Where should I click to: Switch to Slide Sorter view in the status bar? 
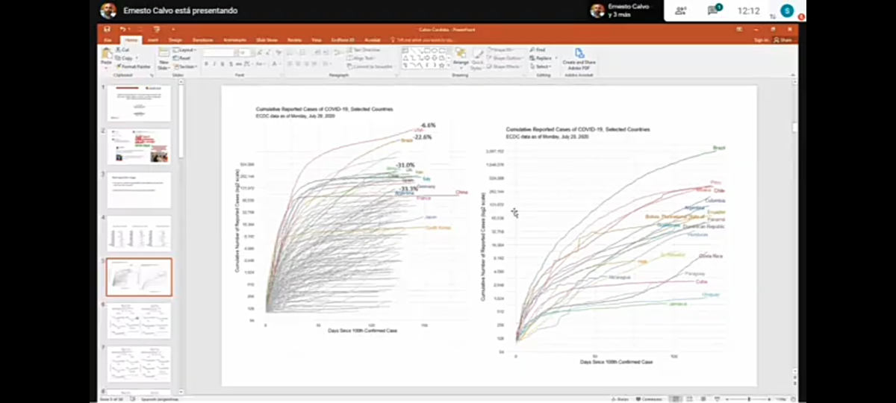pos(688,399)
